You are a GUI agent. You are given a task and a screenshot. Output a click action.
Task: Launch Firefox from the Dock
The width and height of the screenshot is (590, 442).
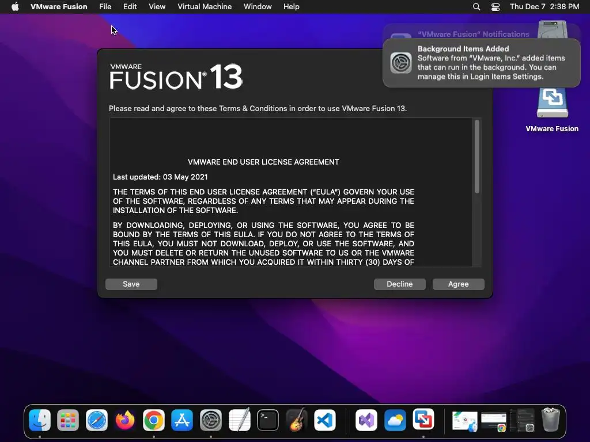(125, 420)
